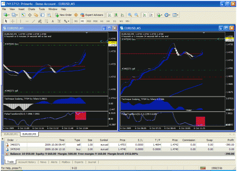The image size is (237, 171).
Task: Open the File menu
Action: coord(4,9)
